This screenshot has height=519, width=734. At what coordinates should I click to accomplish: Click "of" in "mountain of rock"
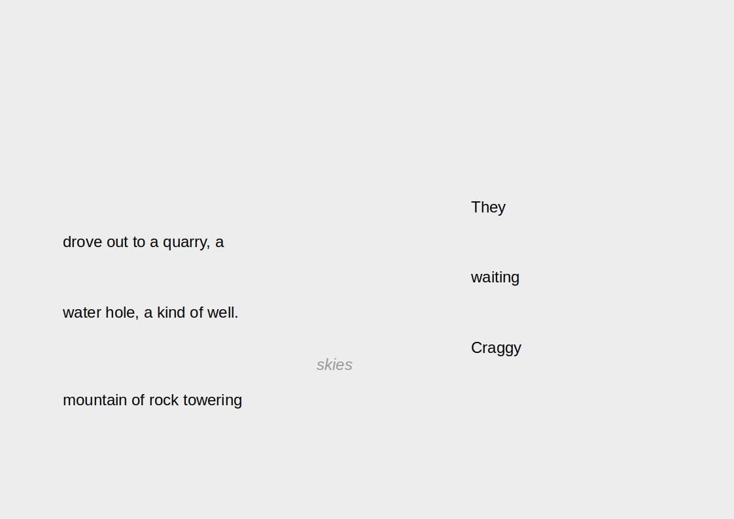click(x=138, y=400)
